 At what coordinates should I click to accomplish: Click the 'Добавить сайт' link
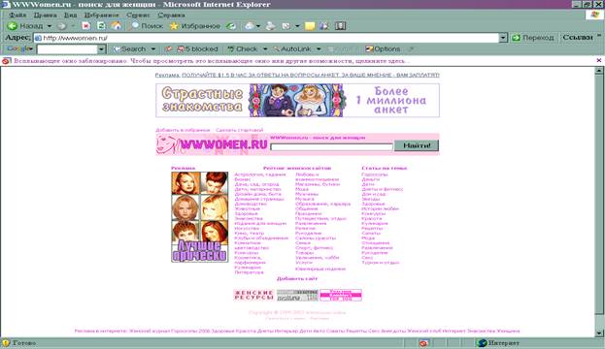coord(297,278)
